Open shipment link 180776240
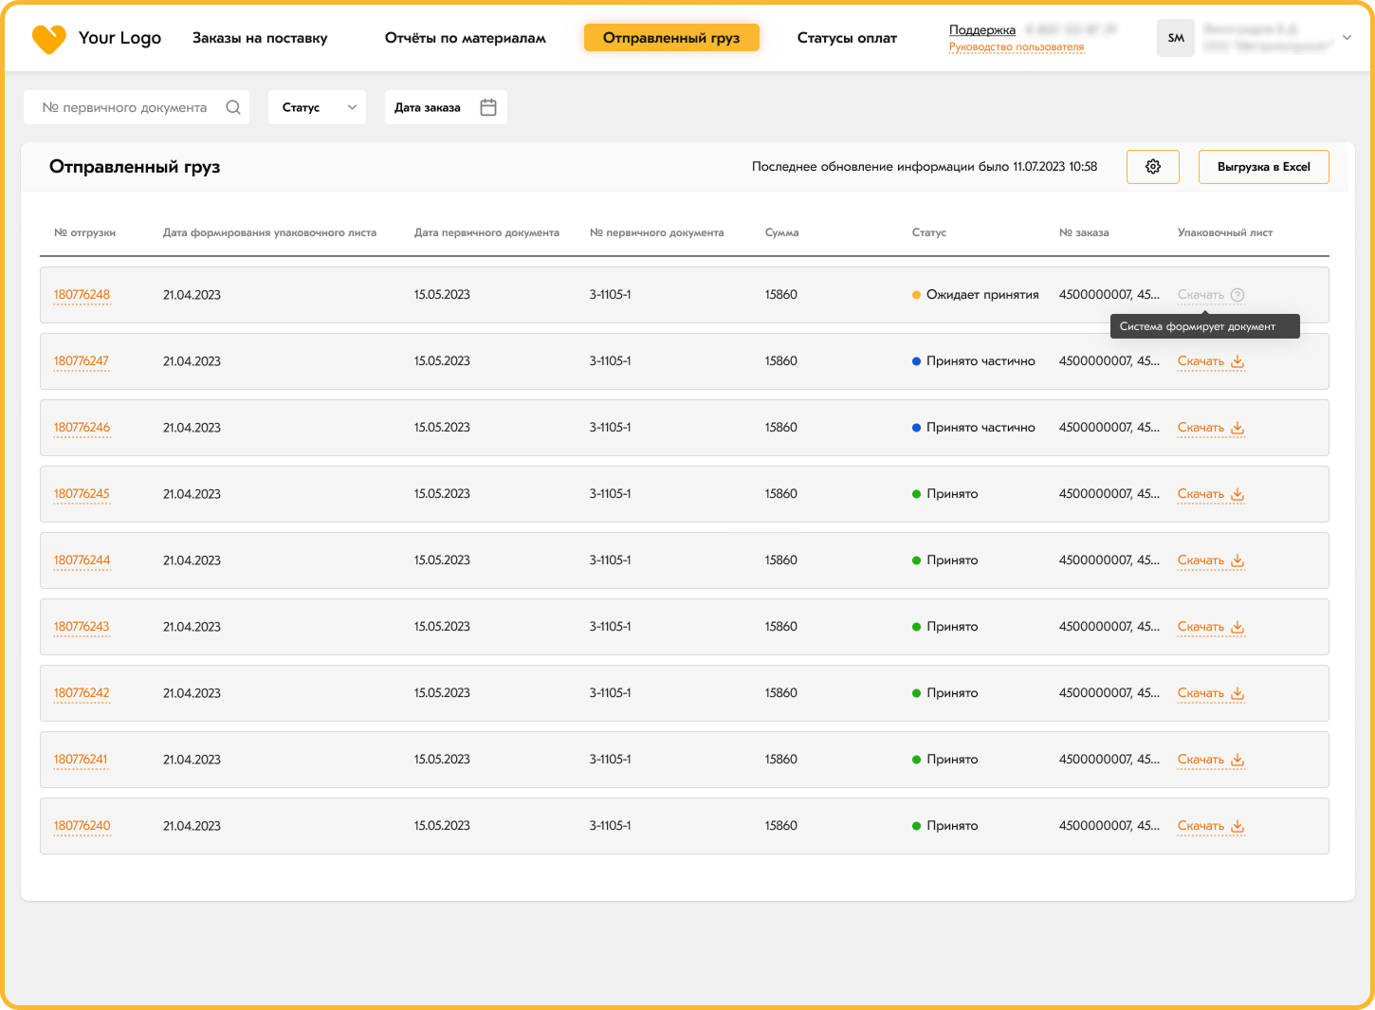 (x=82, y=826)
